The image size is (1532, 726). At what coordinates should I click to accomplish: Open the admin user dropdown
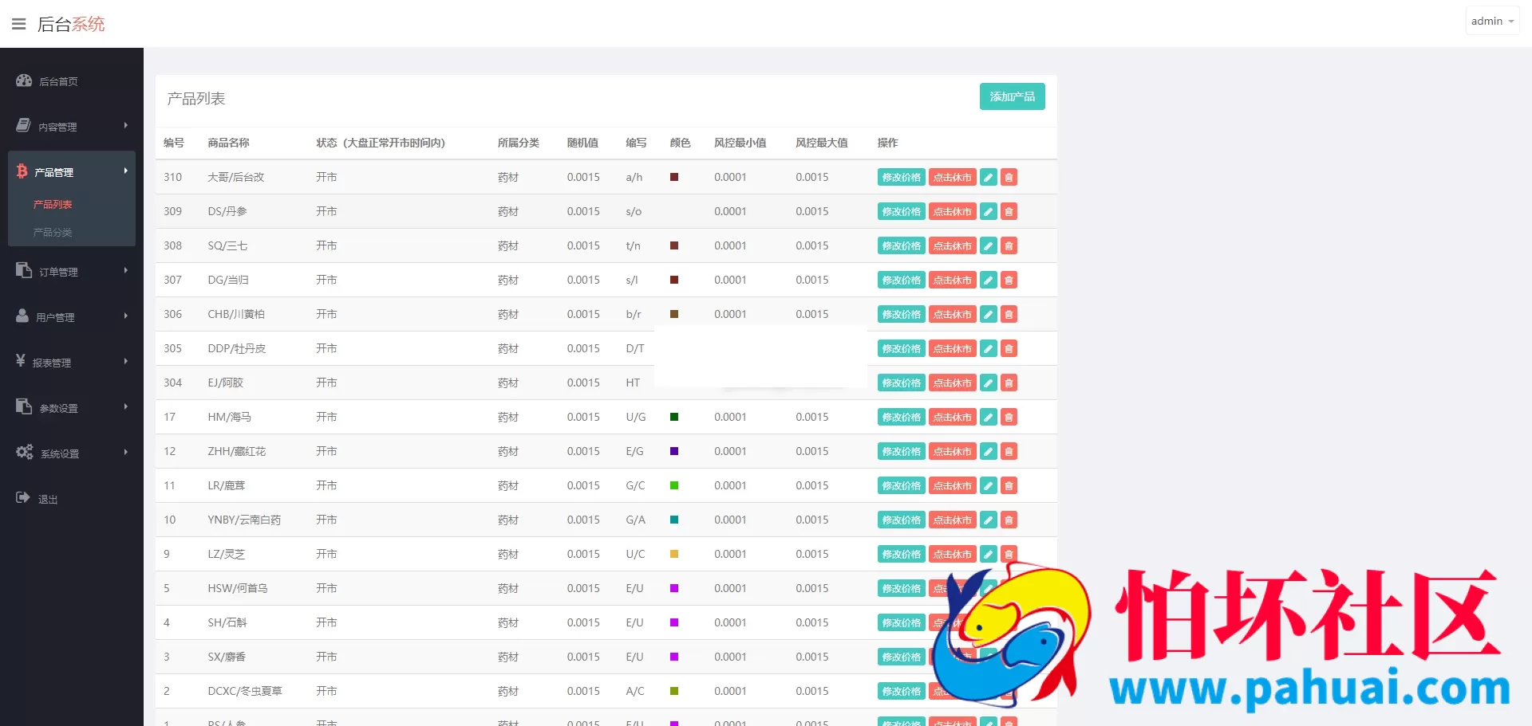[1491, 22]
